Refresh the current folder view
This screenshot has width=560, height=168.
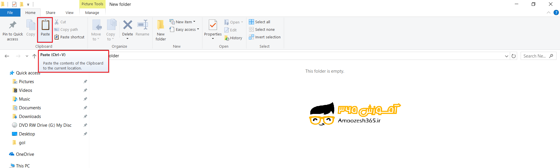pos(514,56)
